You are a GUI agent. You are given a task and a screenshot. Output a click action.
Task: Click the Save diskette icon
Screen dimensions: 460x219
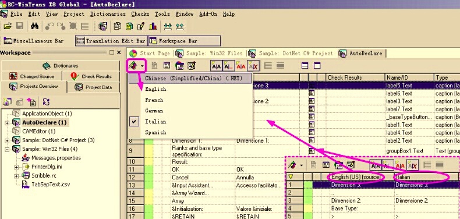[20, 26]
